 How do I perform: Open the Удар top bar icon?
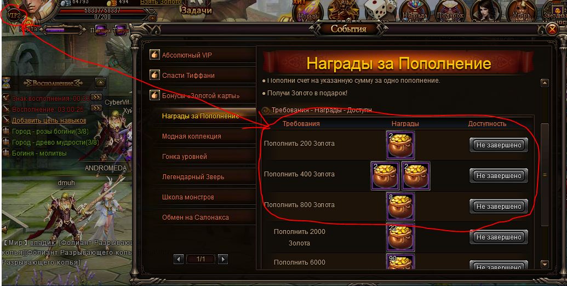click(522, 11)
